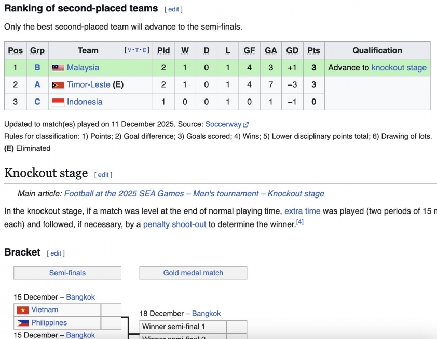Click the knockout stage link in Qualification column
This screenshot has height=339, width=437.
click(x=399, y=68)
